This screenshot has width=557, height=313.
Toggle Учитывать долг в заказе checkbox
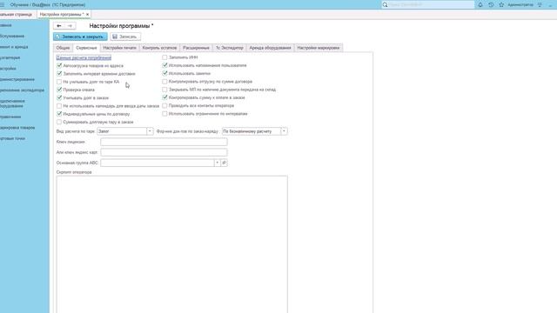pyautogui.click(x=59, y=97)
